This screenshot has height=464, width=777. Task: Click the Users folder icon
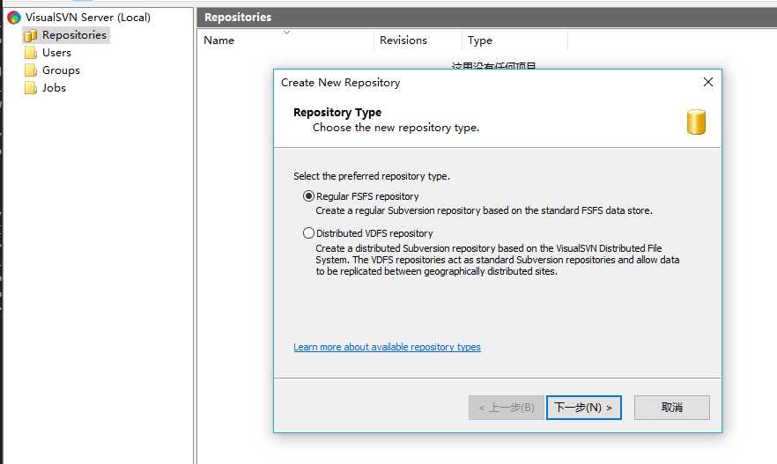(30, 53)
